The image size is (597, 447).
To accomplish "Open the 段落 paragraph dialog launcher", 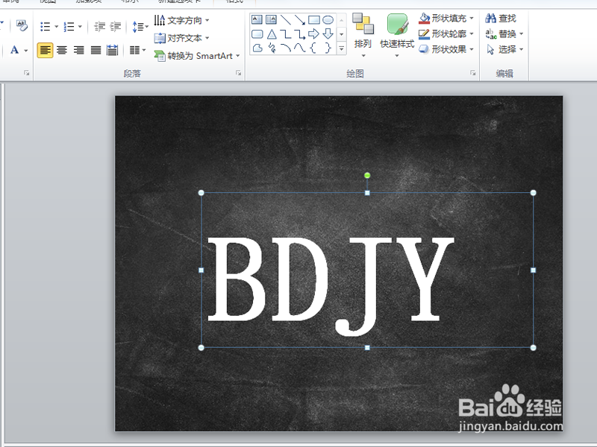I will coord(238,72).
